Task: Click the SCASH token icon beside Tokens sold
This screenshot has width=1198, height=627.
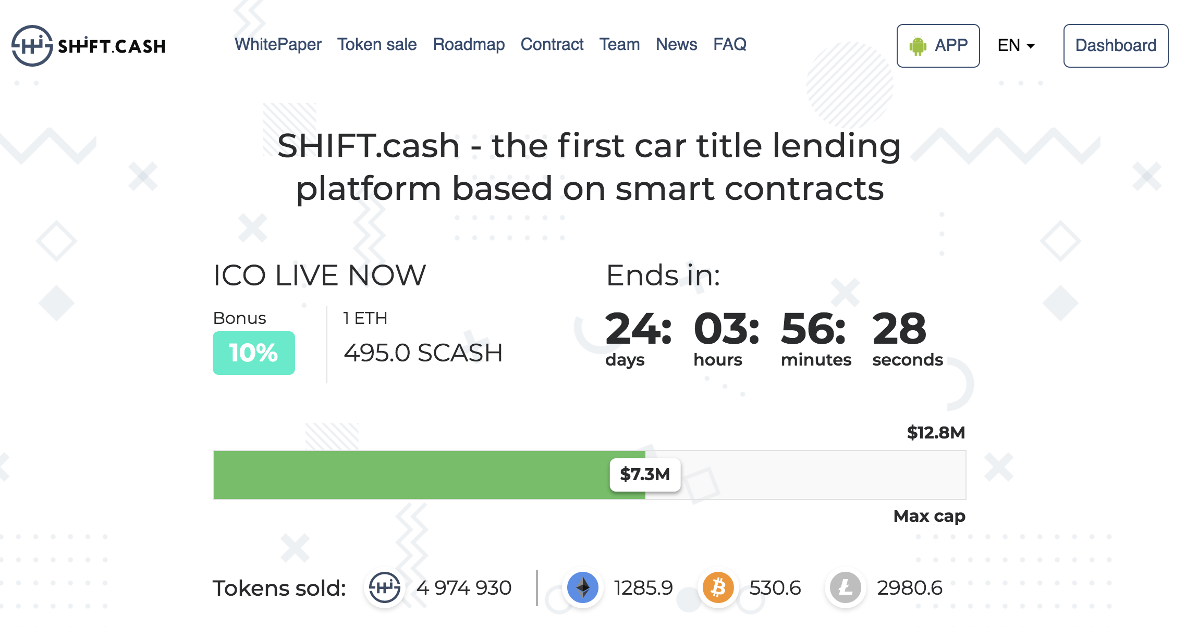Action: pos(385,587)
